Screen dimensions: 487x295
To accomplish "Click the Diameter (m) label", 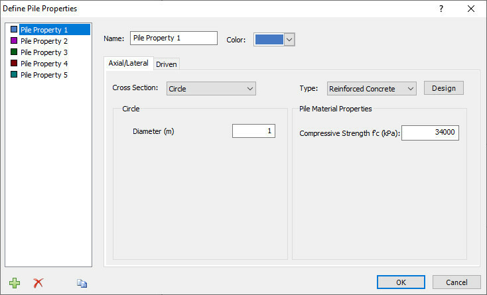I will click(x=153, y=131).
